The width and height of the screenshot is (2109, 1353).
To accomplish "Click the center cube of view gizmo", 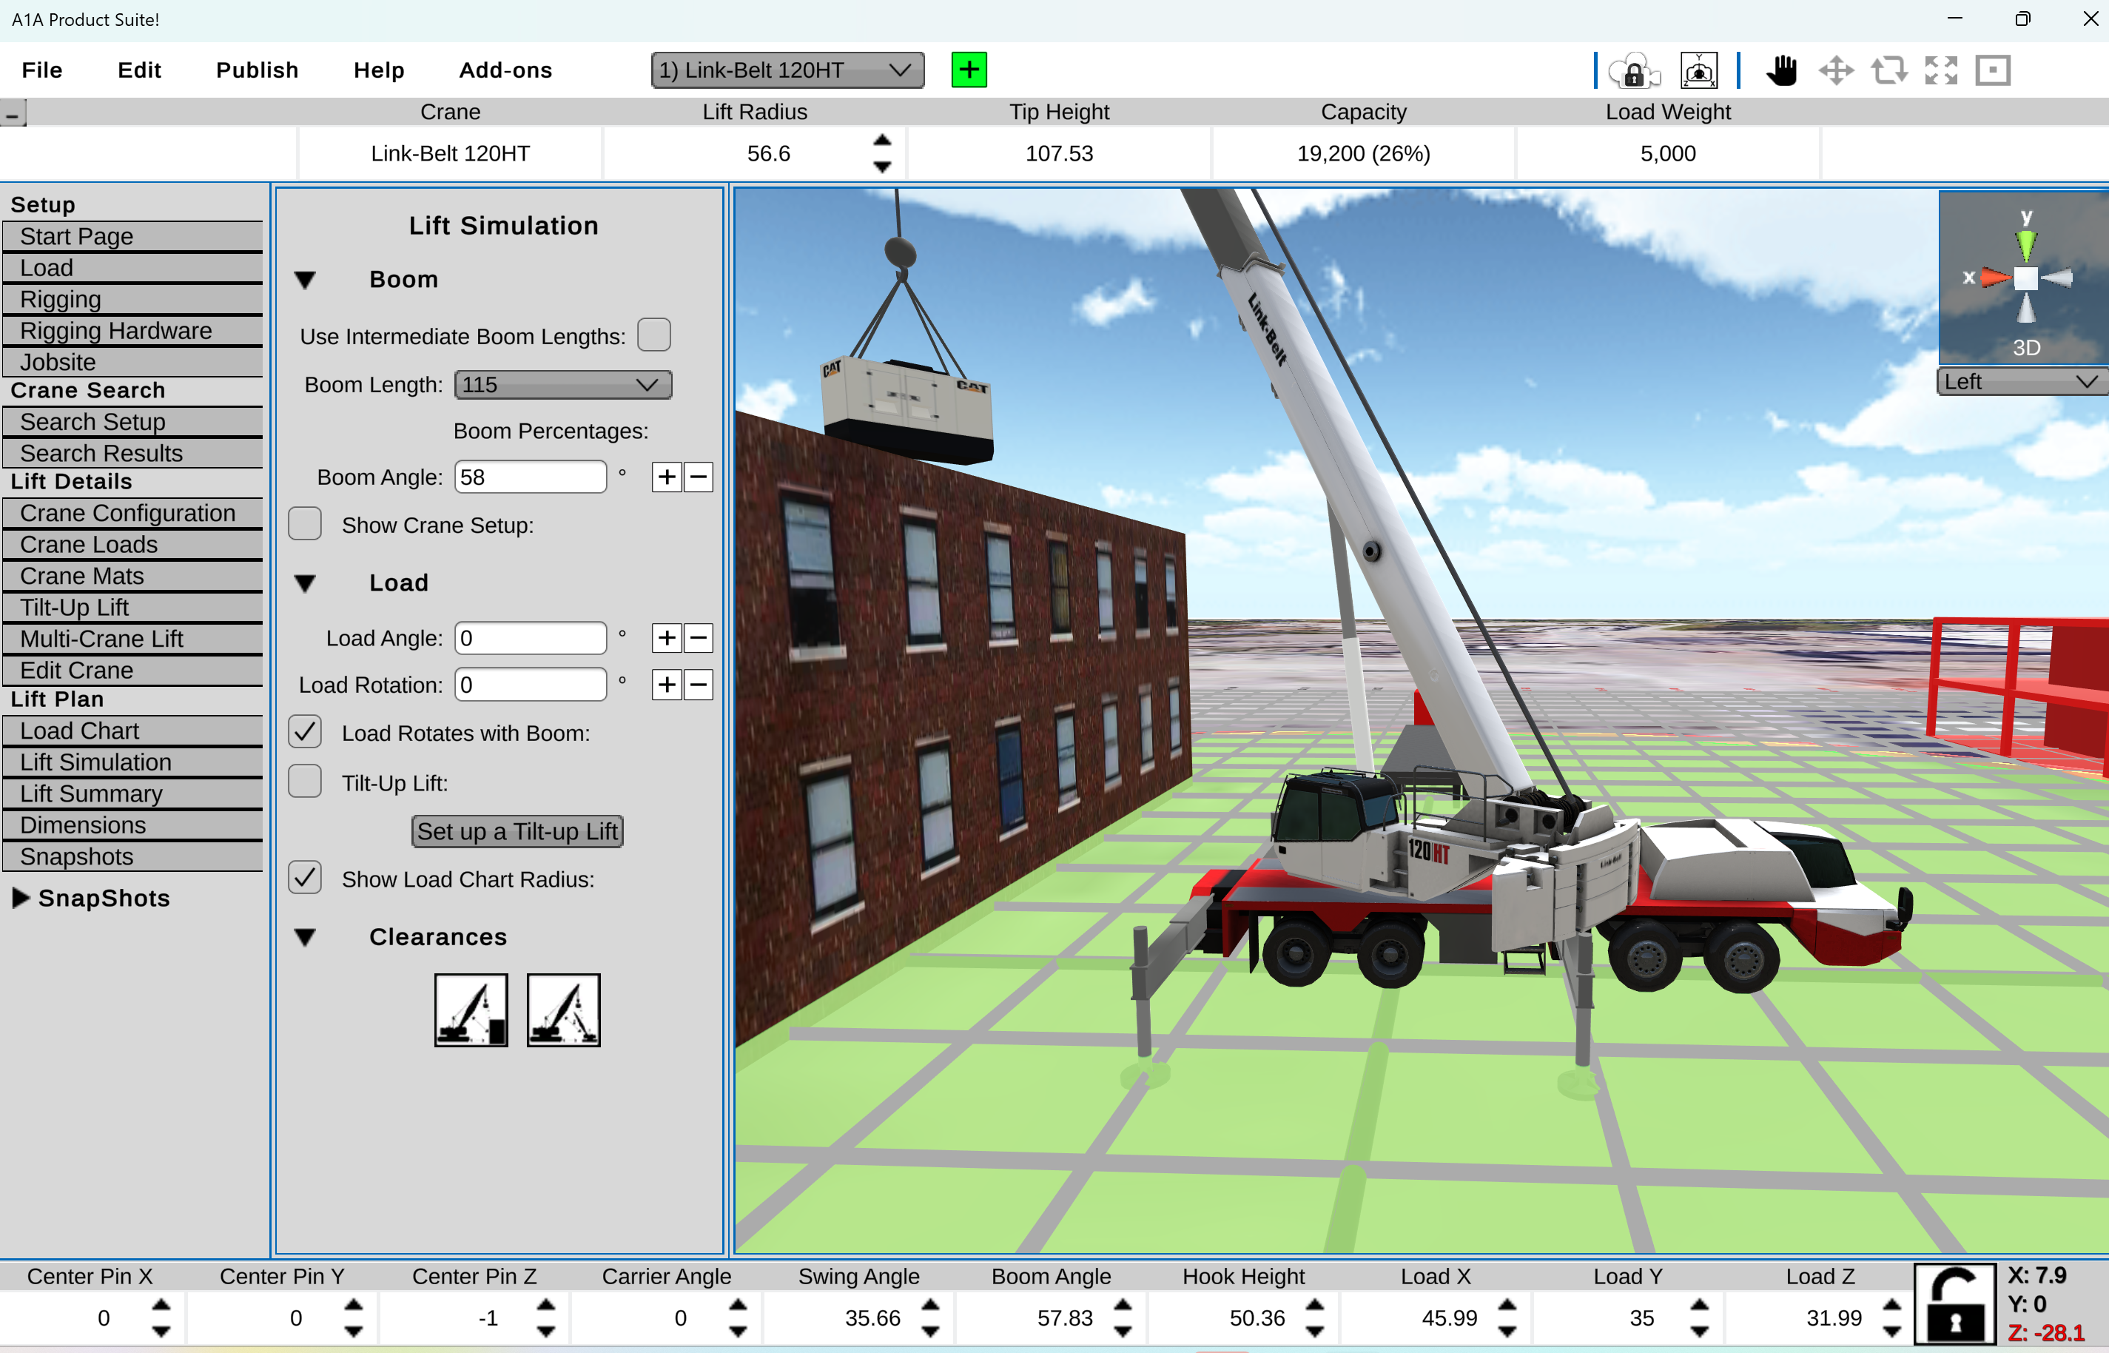I will pos(2025,278).
